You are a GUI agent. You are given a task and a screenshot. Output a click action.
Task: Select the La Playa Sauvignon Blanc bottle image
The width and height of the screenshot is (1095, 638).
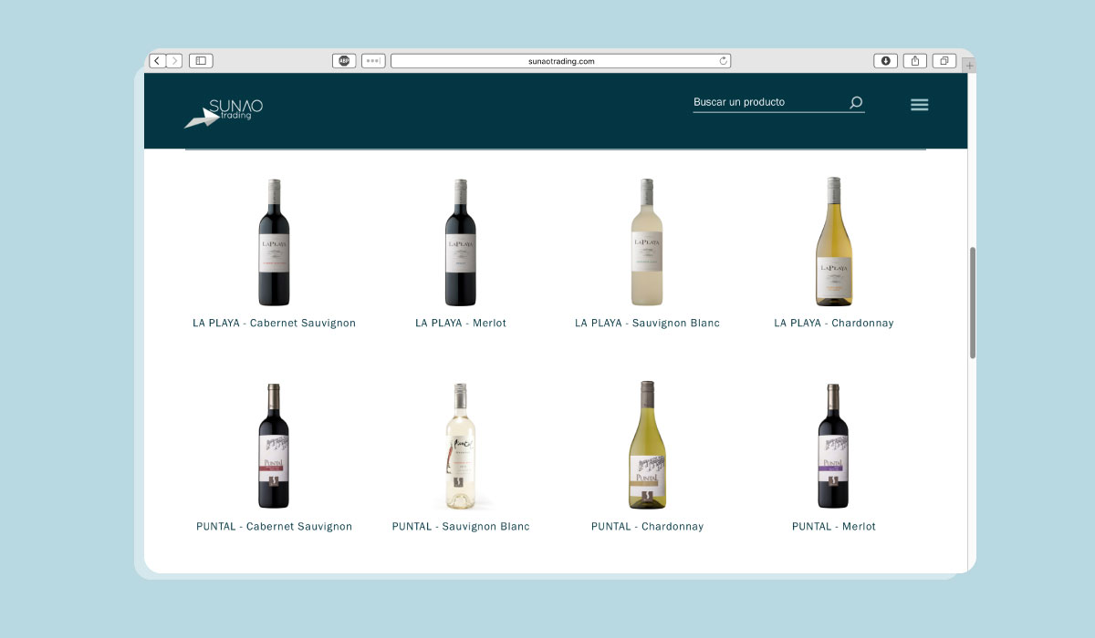[647, 242]
